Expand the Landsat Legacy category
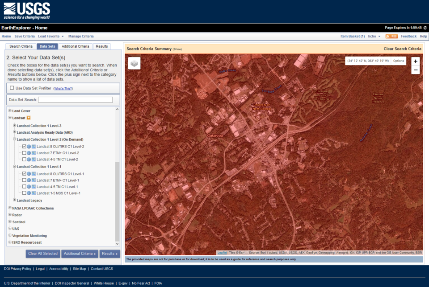Image resolution: width=429 pixels, height=287 pixels. tap(14, 200)
